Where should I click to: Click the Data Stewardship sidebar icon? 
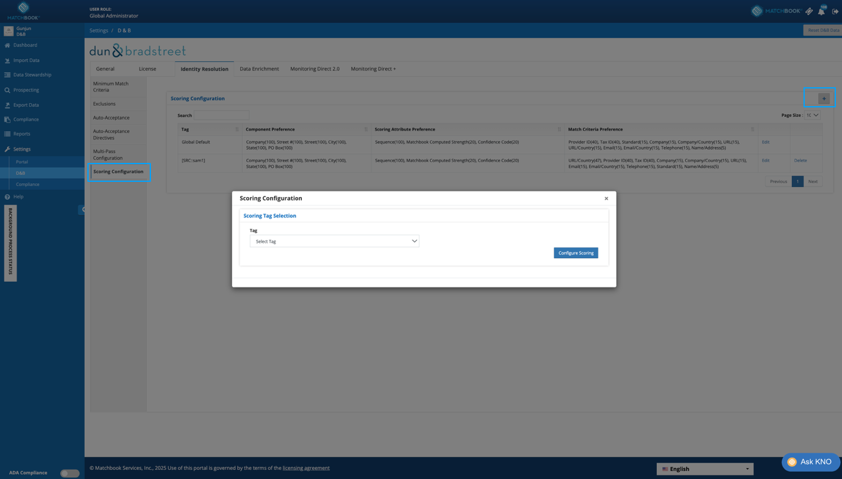click(7, 75)
